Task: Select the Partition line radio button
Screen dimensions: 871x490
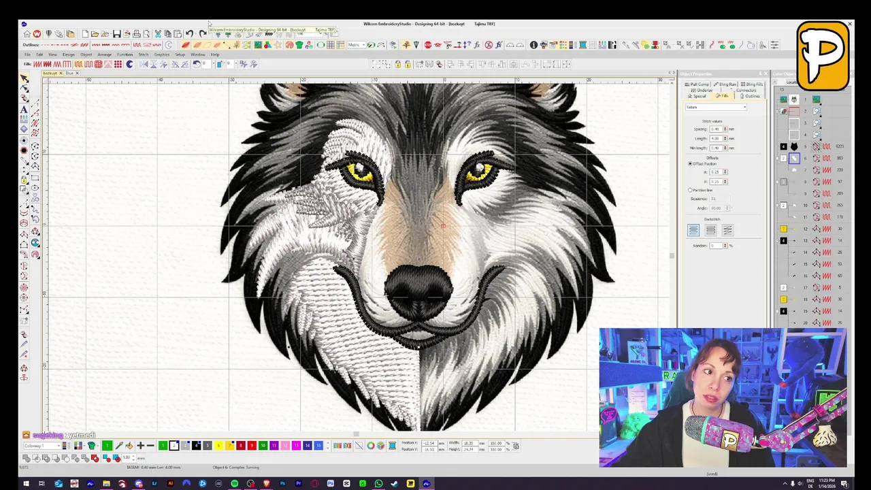Action: (690, 191)
